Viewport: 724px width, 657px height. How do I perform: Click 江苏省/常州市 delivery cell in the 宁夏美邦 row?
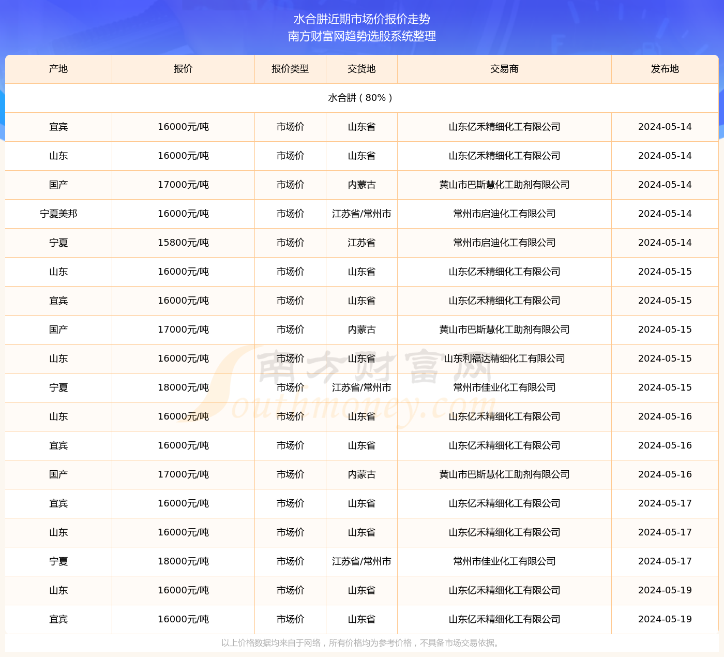[361, 214]
